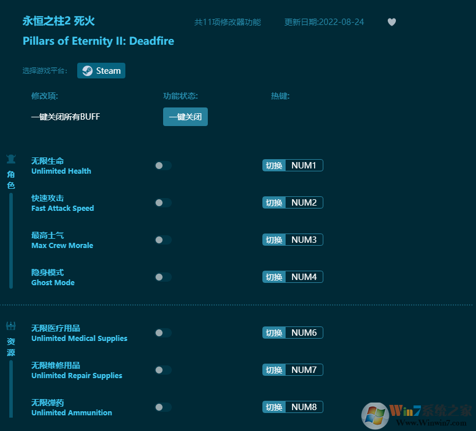Enable Ghost Mode switch
Screen dimensions: 476x431
click(x=163, y=277)
